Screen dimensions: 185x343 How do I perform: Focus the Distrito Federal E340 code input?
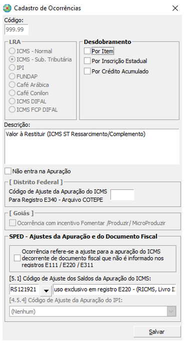122,195
